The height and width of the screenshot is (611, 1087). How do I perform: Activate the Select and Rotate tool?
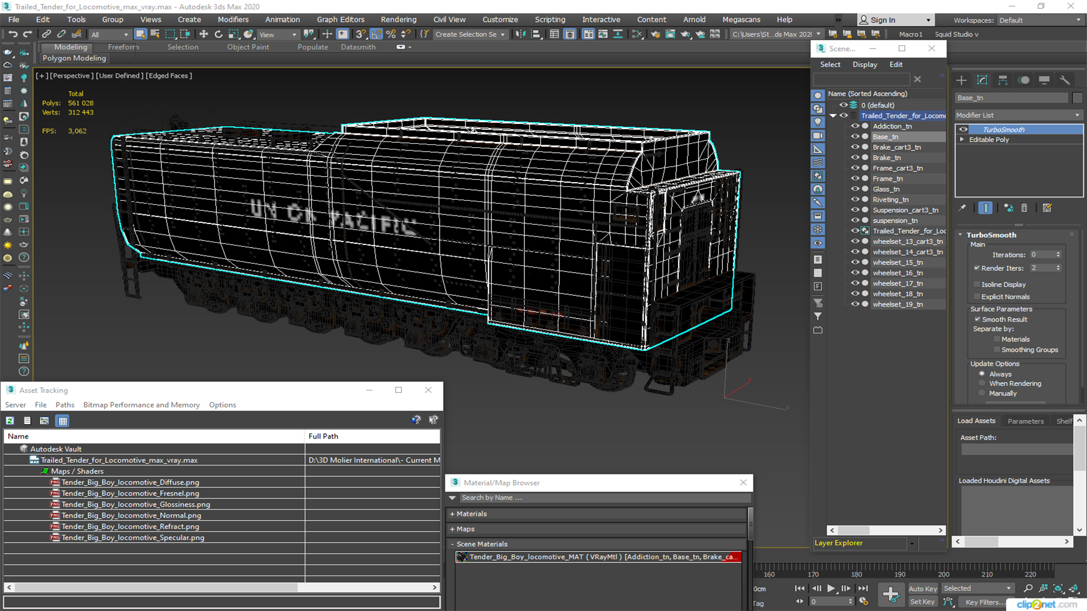coord(219,35)
